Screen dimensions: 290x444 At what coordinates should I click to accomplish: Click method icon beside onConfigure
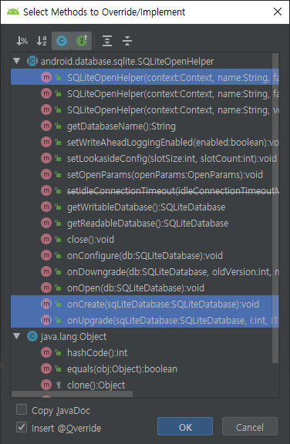pos(46,255)
